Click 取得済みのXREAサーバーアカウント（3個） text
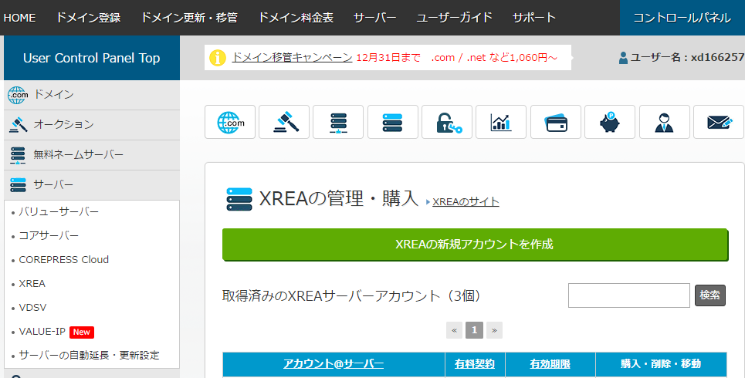This screenshot has height=378, width=745. tap(354, 296)
